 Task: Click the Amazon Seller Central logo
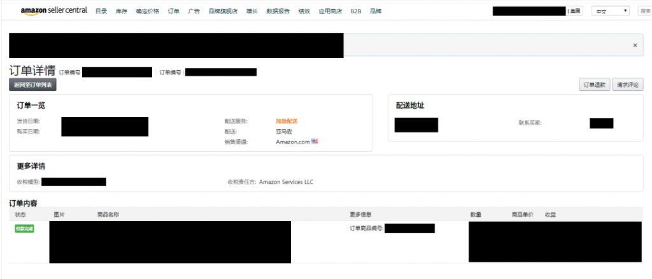(x=54, y=11)
